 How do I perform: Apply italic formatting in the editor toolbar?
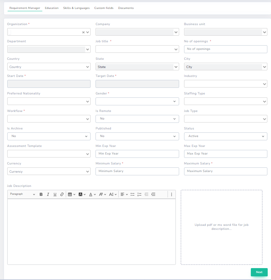click(48, 194)
